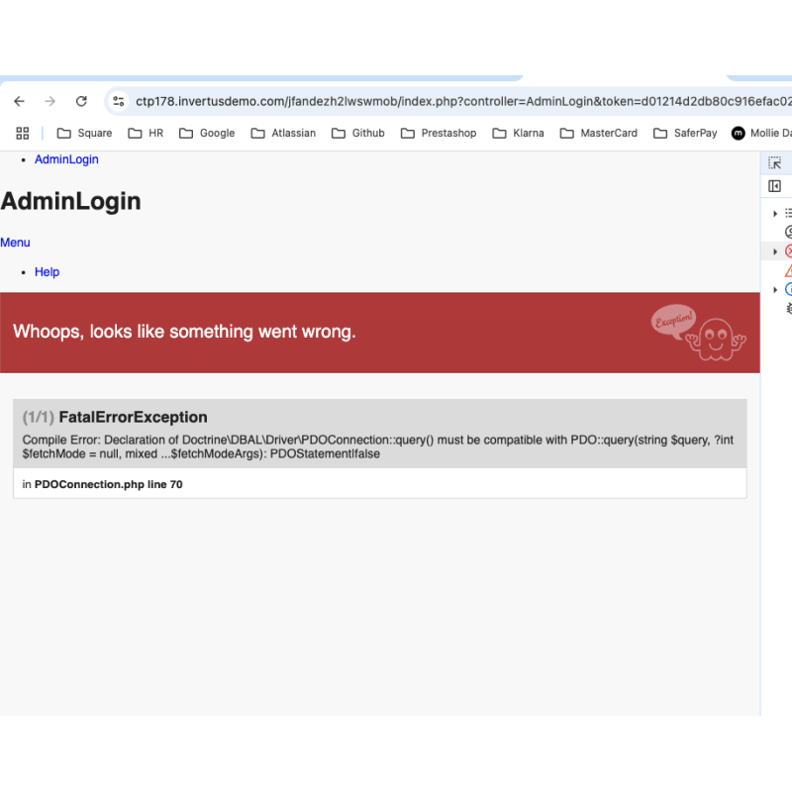The width and height of the screenshot is (792, 792).
Task: Click the browser back arrow
Action: pos(19,101)
